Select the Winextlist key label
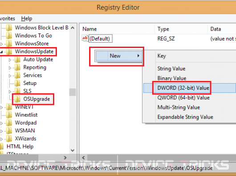The image size is (236, 176). point(26,115)
